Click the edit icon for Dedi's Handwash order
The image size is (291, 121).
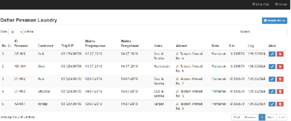(x=272, y=67)
